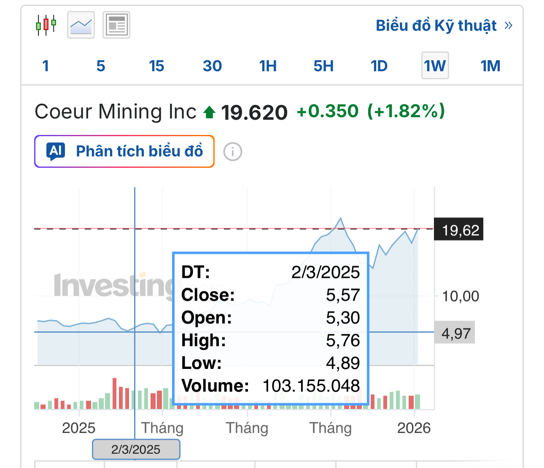544x468 pixels.
Task: Select the area chart type icon
Action: tap(81, 25)
